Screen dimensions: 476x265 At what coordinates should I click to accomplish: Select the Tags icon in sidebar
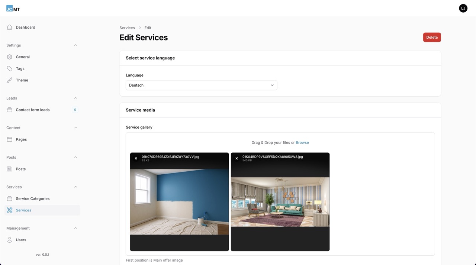click(x=9, y=68)
